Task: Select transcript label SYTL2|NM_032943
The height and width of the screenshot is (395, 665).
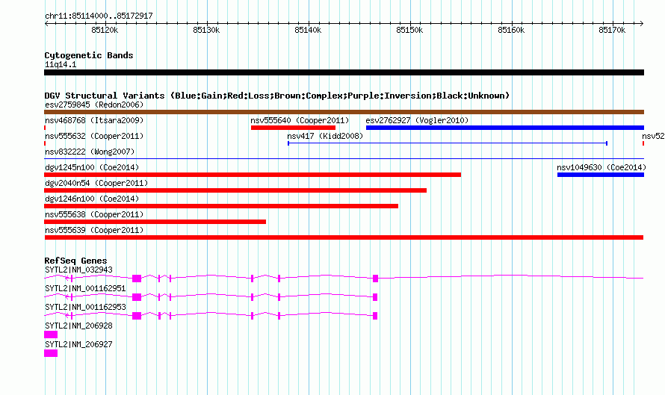Action: (x=78, y=270)
